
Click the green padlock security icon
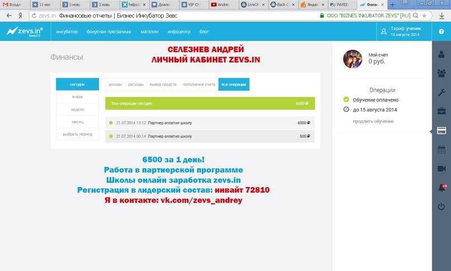click(x=322, y=16)
